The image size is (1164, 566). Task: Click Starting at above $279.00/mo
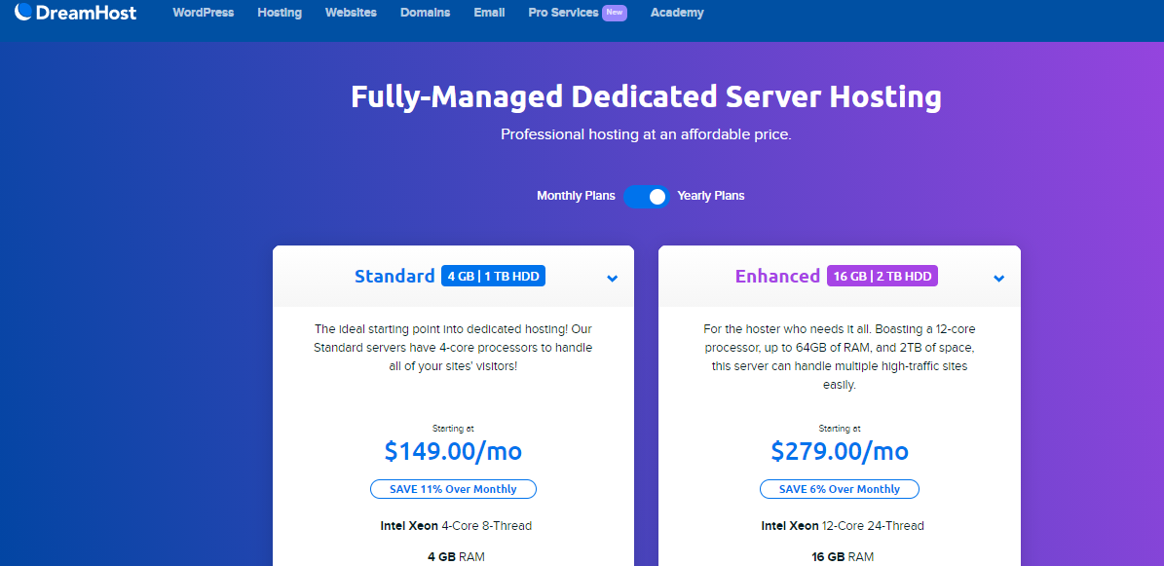point(840,429)
